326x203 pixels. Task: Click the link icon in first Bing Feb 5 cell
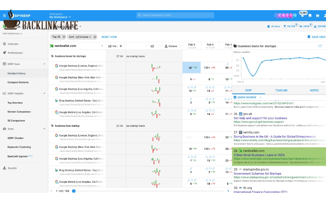[x=191, y=99]
